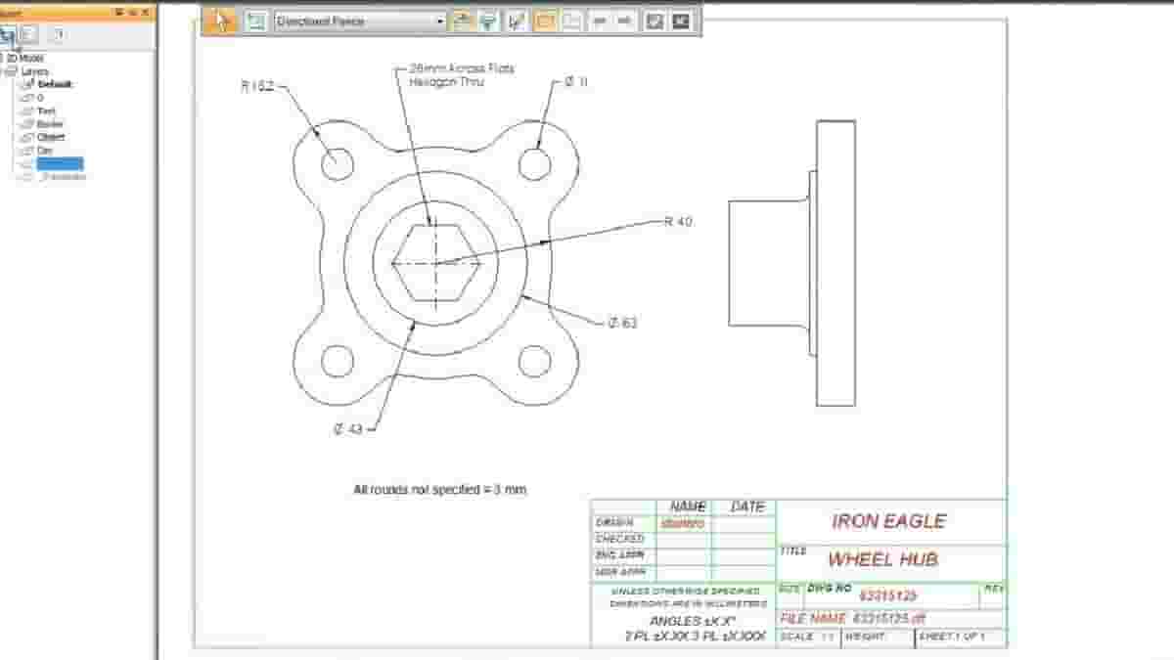
Task: Click the export icon right of the style dropdown
Action: tap(461, 19)
